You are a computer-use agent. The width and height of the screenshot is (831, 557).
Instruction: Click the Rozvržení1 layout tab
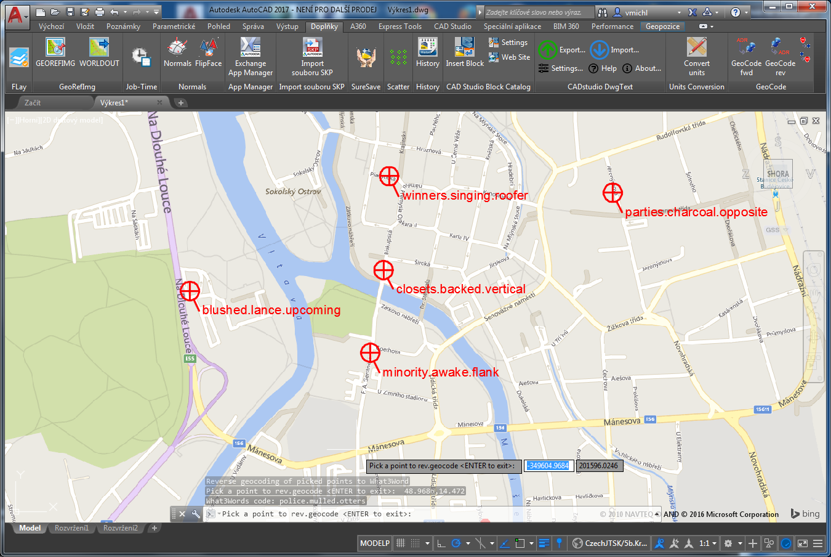tap(71, 528)
